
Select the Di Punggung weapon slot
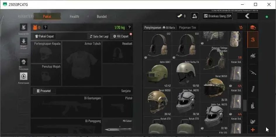tap(66, 126)
